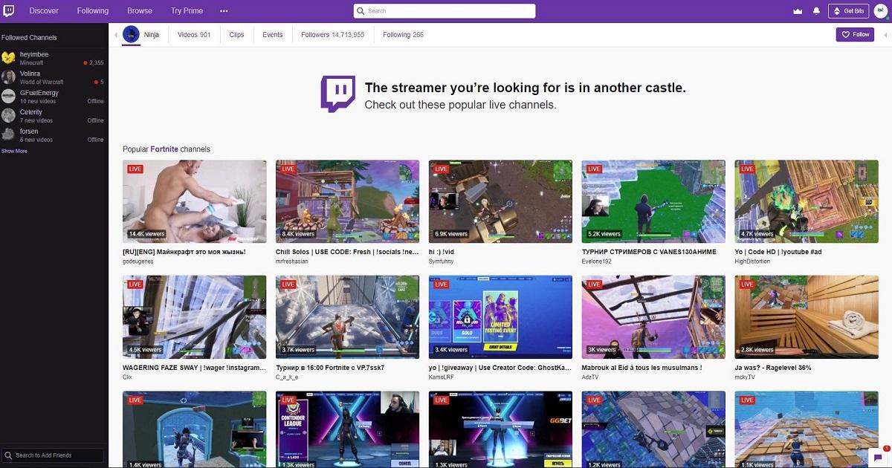892x468 pixels.
Task: Go to the Browse menu item
Action: 139,11
